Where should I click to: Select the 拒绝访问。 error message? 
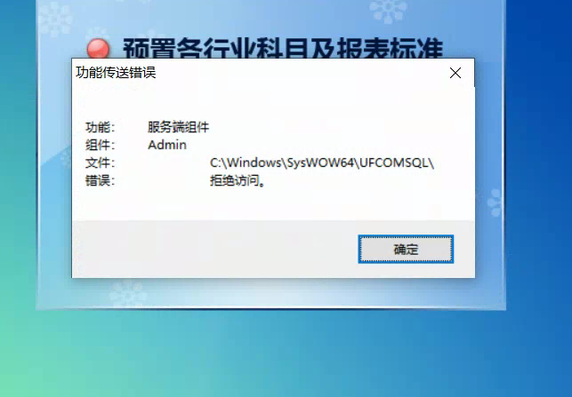point(238,180)
